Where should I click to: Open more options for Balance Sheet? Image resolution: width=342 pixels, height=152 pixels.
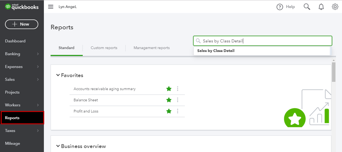pyautogui.click(x=178, y=100)
